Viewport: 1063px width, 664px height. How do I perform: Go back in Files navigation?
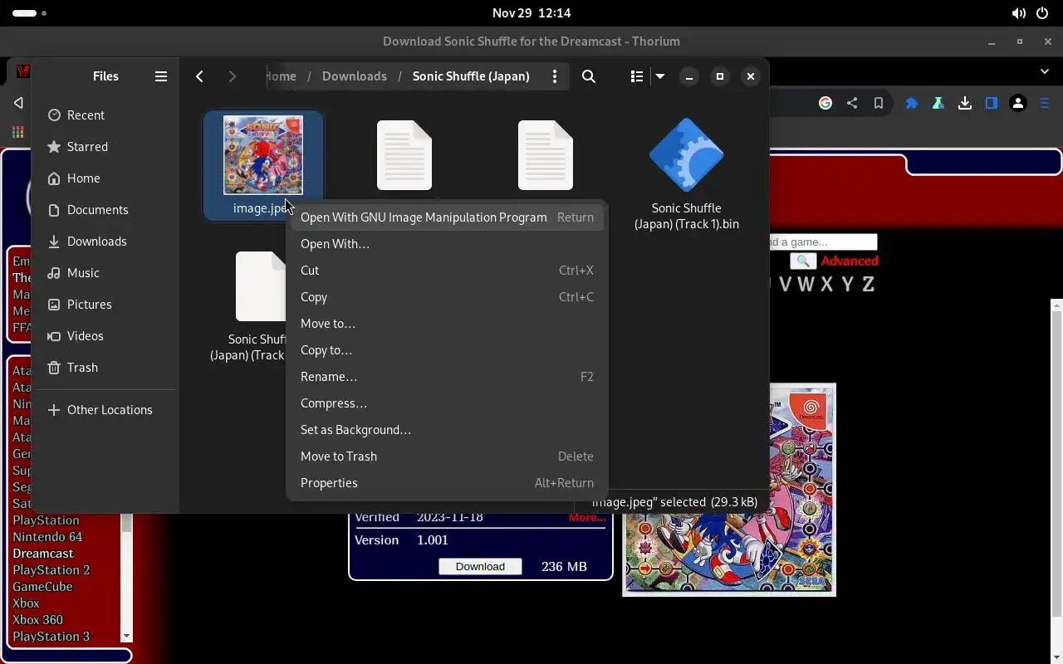pos(199,76)
